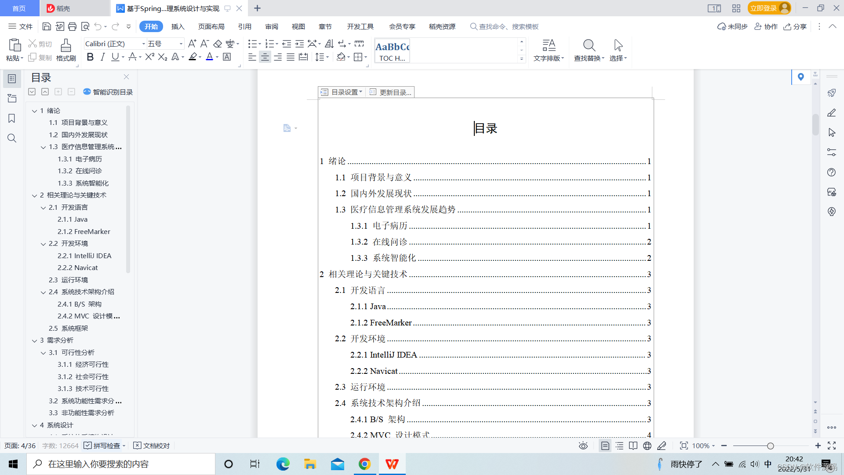Click the 更新目录 button
The image size is (844, 475).
[x=391, y=92]
